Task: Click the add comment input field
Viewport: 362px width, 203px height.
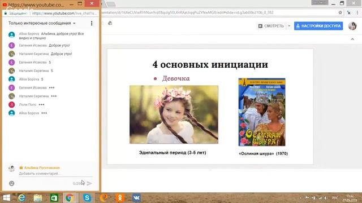Action: click(x=55, y=174)
